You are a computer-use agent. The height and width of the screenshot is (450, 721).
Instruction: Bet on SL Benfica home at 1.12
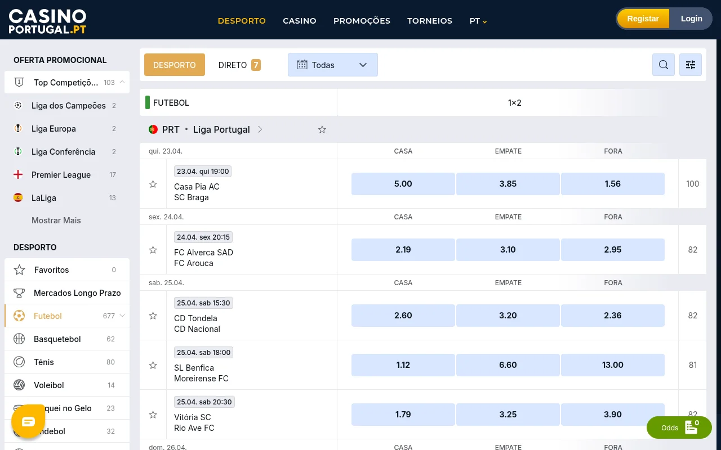coord(403,365)
